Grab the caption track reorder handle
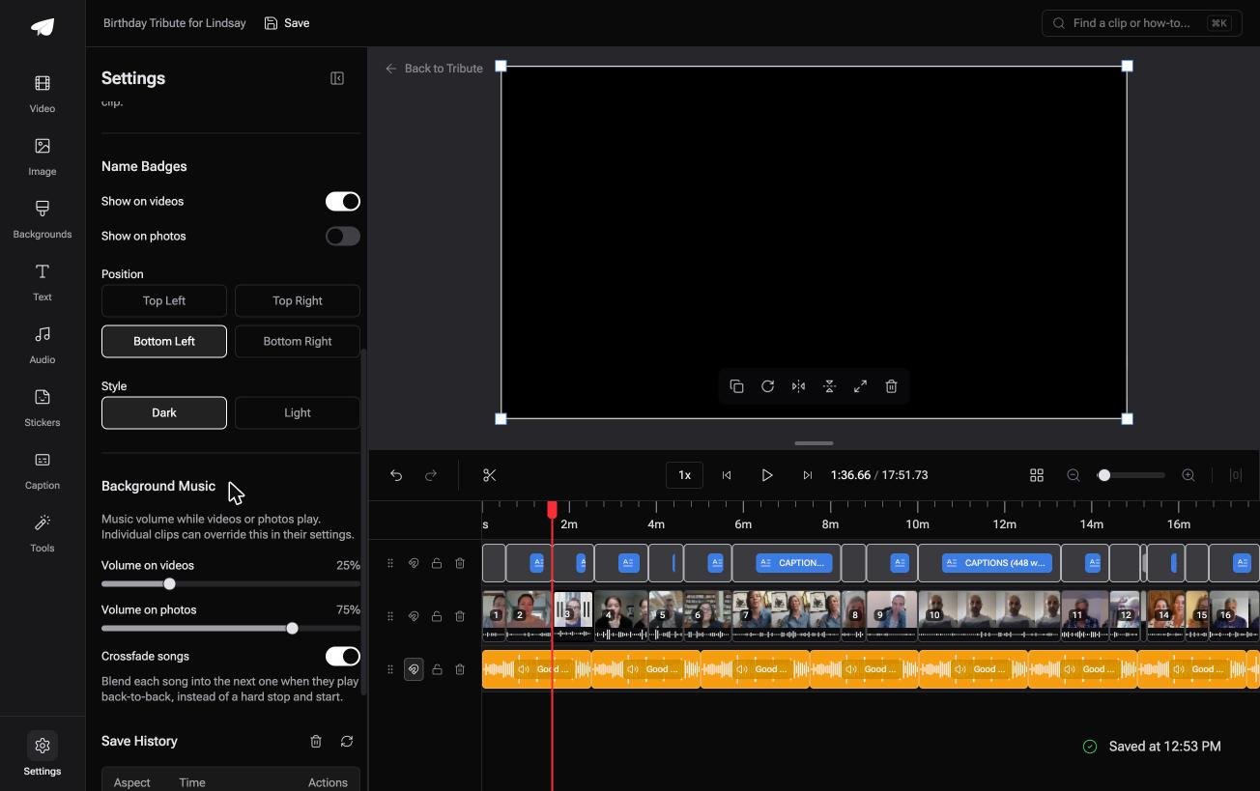This screenshot has width=1260, height=791. pos(390,563)
